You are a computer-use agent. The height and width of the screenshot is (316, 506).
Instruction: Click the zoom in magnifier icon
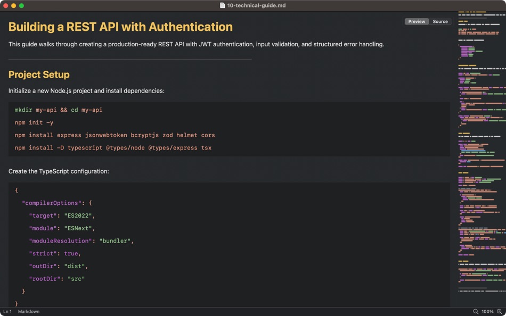tap(499, 312)
